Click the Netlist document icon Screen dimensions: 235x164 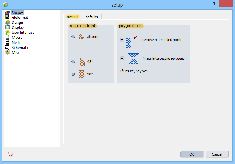pos(7,42)
